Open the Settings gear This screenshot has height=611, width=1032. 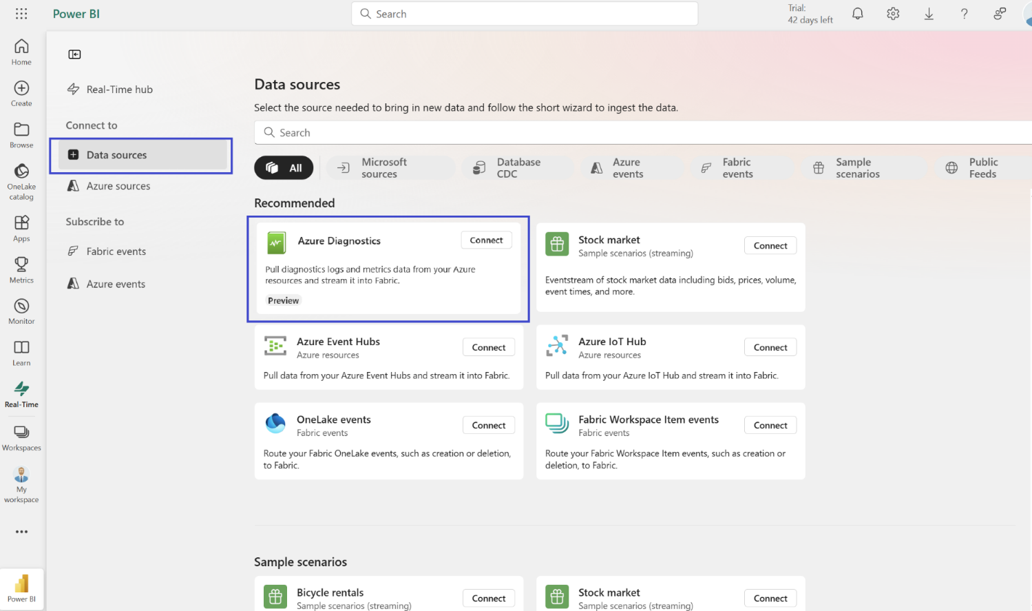(x=892, y=13)
